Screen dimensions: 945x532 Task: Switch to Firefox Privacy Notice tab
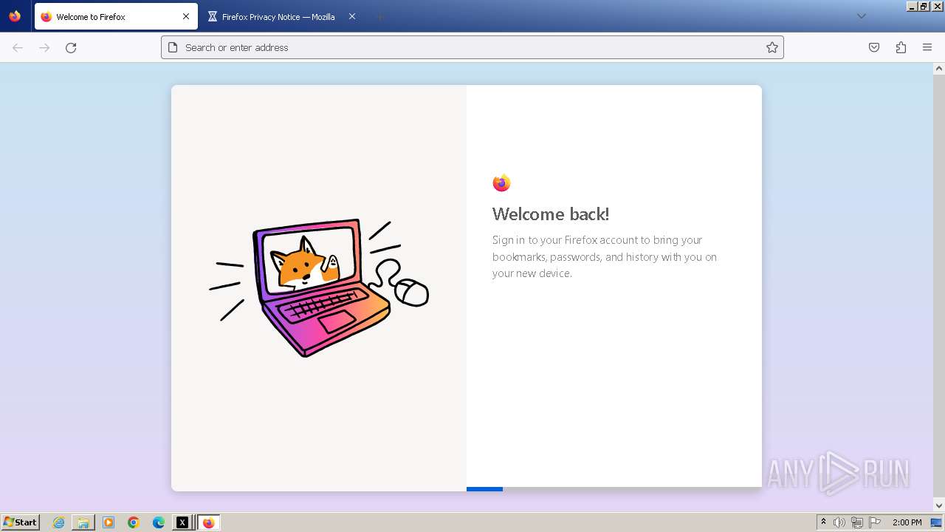pos(282,16)
